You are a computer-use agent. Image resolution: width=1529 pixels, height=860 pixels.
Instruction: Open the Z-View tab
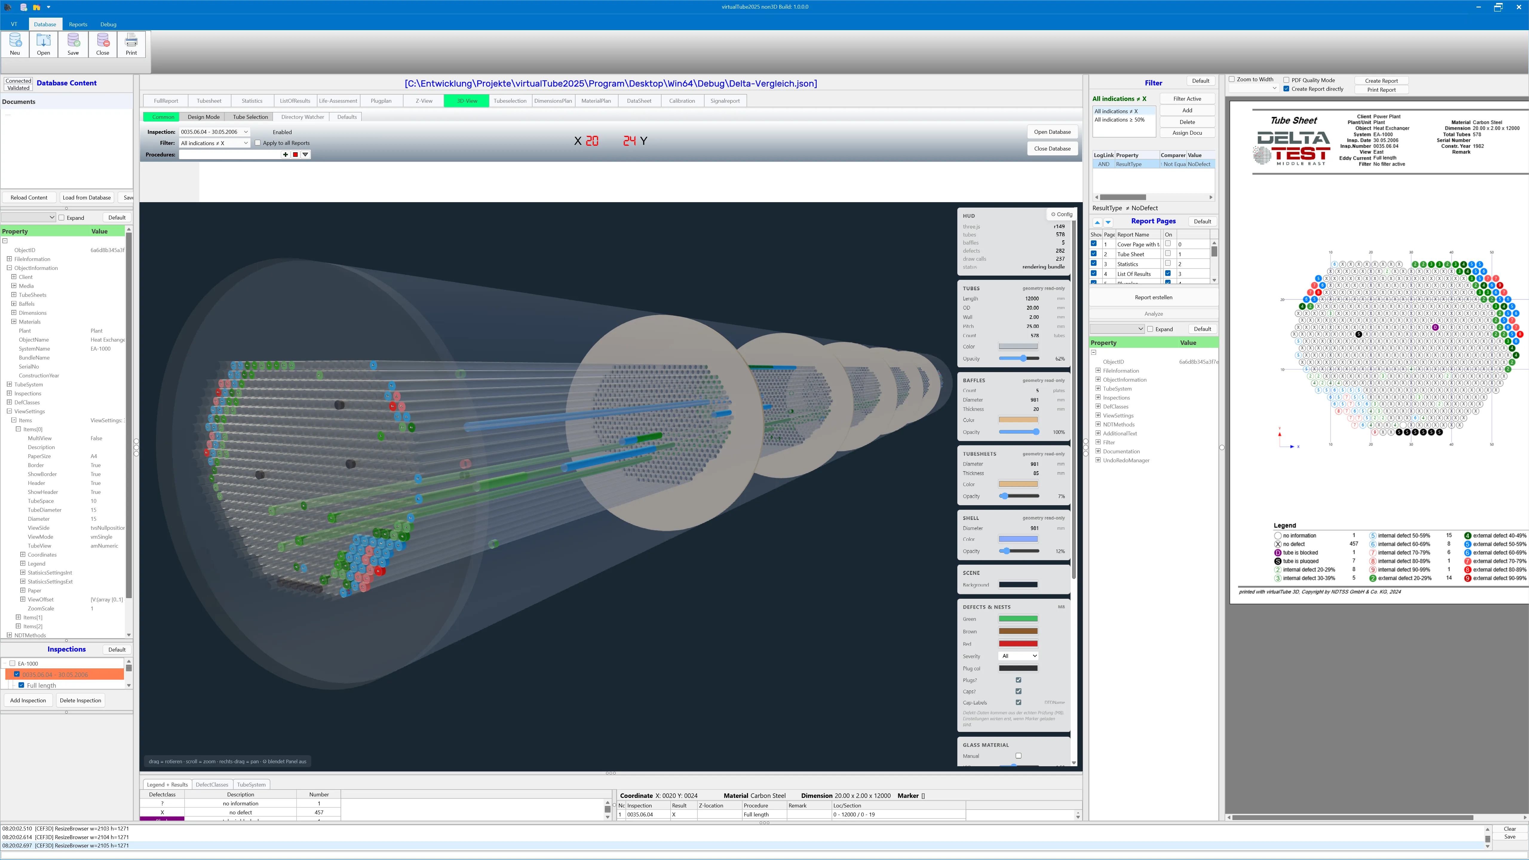424,101
